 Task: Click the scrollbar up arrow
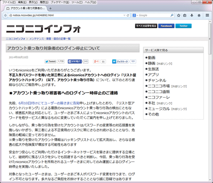210,21
